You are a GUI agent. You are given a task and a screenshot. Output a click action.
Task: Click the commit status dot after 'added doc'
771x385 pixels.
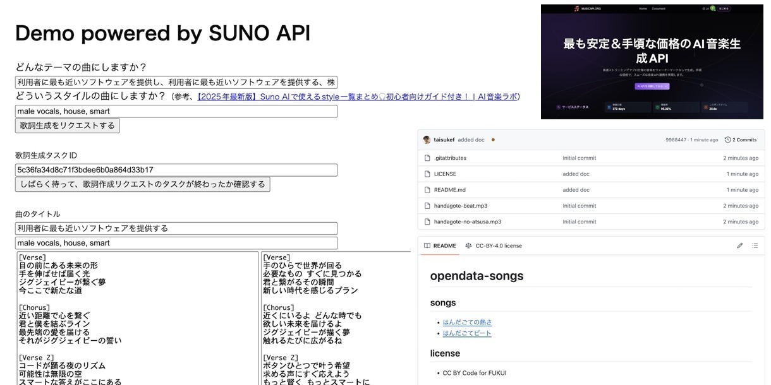click(493, 139)
